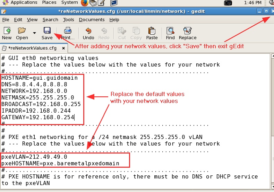Click the 'PXE HOSTNAME is for reference only' comment
This screenshot has height=192, width=274.
coord(129,180)
